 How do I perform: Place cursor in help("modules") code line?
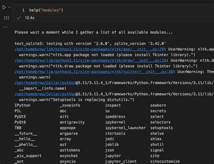[x=46, y=10]
